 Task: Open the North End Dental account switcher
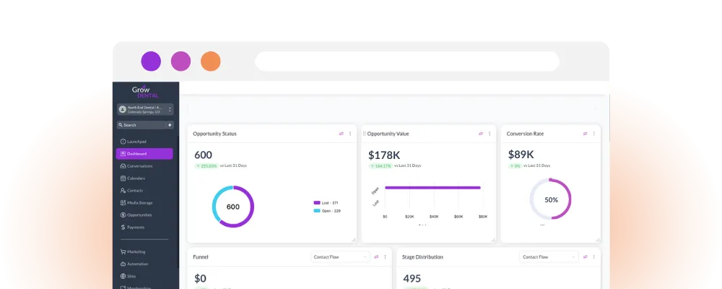[145, 109]
